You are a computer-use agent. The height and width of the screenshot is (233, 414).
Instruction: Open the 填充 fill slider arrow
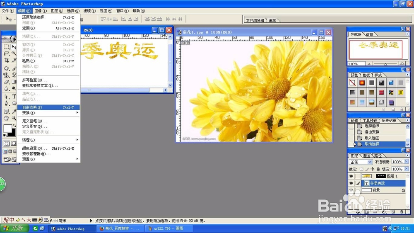coord(406,168)
